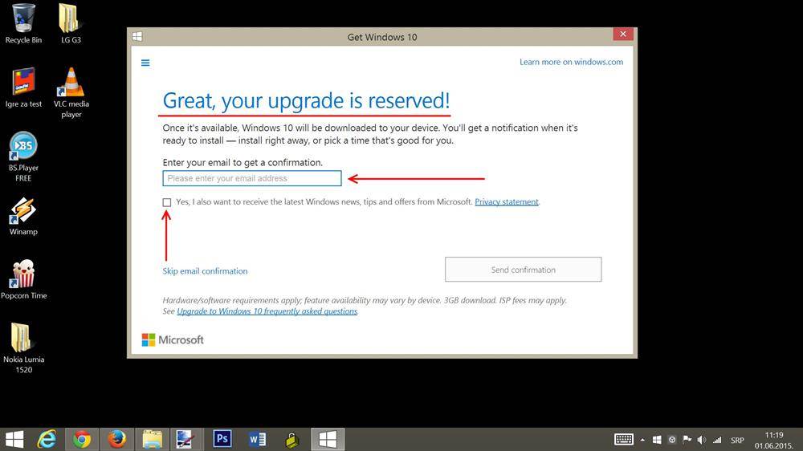Open Internet Explorer from the taskbar
803x451 pixels.
click(x=47, y=439)
